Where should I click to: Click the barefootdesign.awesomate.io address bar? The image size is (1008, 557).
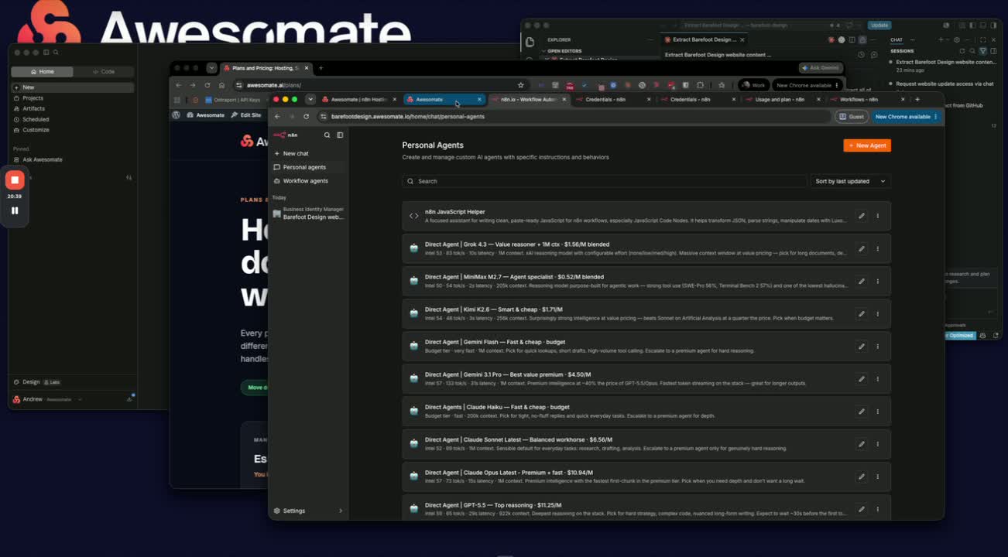pyautogui.click(x=573, y=117)
